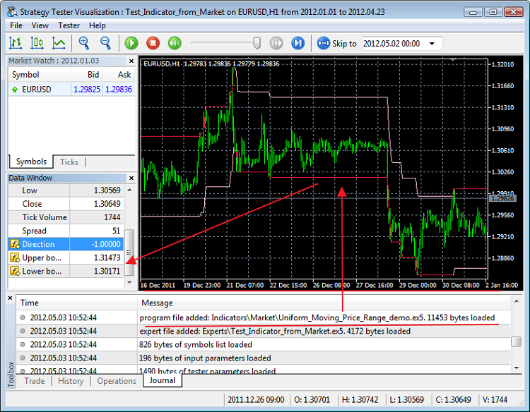Start visualization with green play button
Screen dimensions: 530x412
point(131,43)
